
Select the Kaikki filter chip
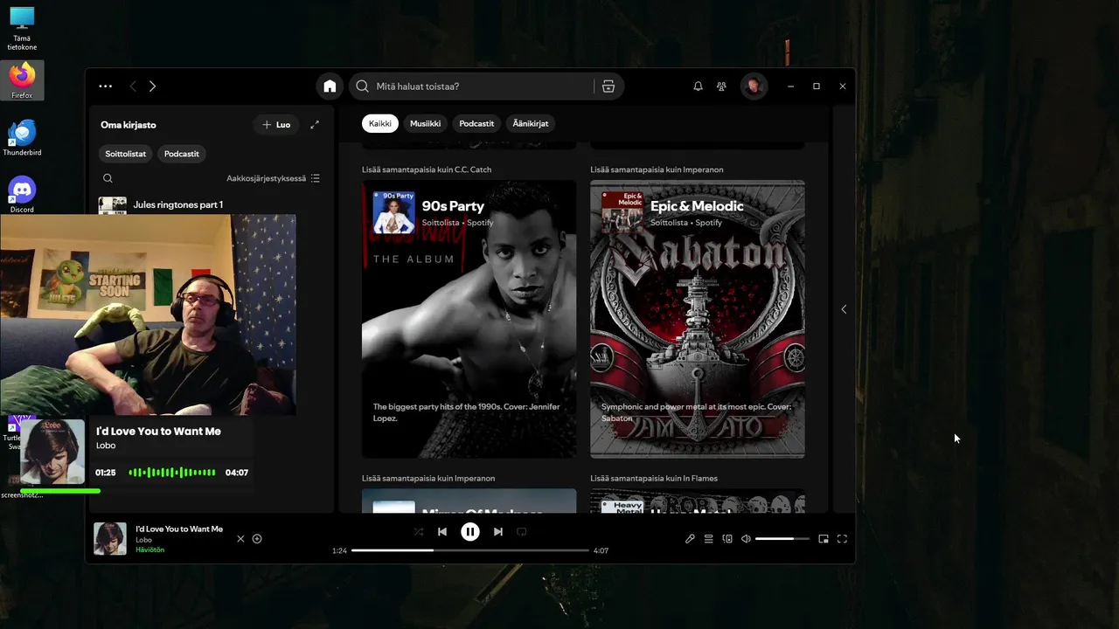tap(380, 123)
